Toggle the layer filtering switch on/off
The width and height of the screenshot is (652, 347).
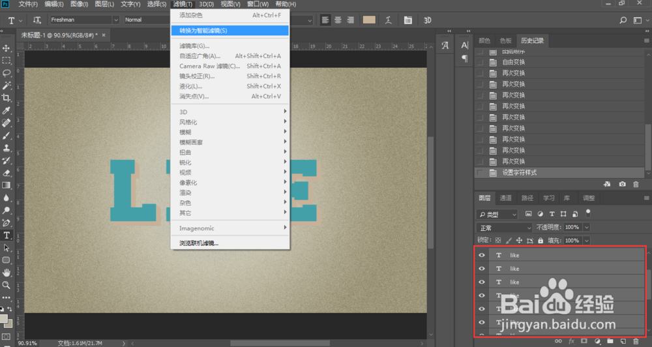click(x=588, y=213)
